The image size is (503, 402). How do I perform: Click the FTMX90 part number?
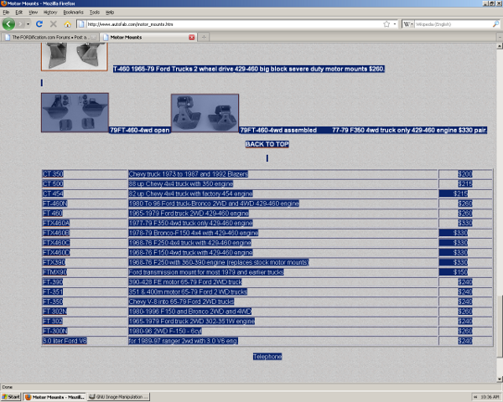[54, 272]
